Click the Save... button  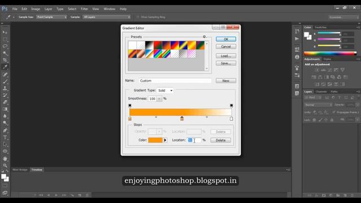coord(226,63)
